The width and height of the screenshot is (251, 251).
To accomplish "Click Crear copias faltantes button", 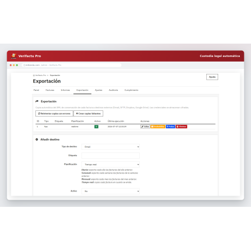I will 88,113.
